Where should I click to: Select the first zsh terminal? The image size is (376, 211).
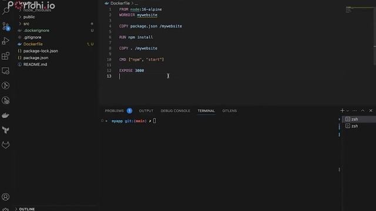(354, 119)
